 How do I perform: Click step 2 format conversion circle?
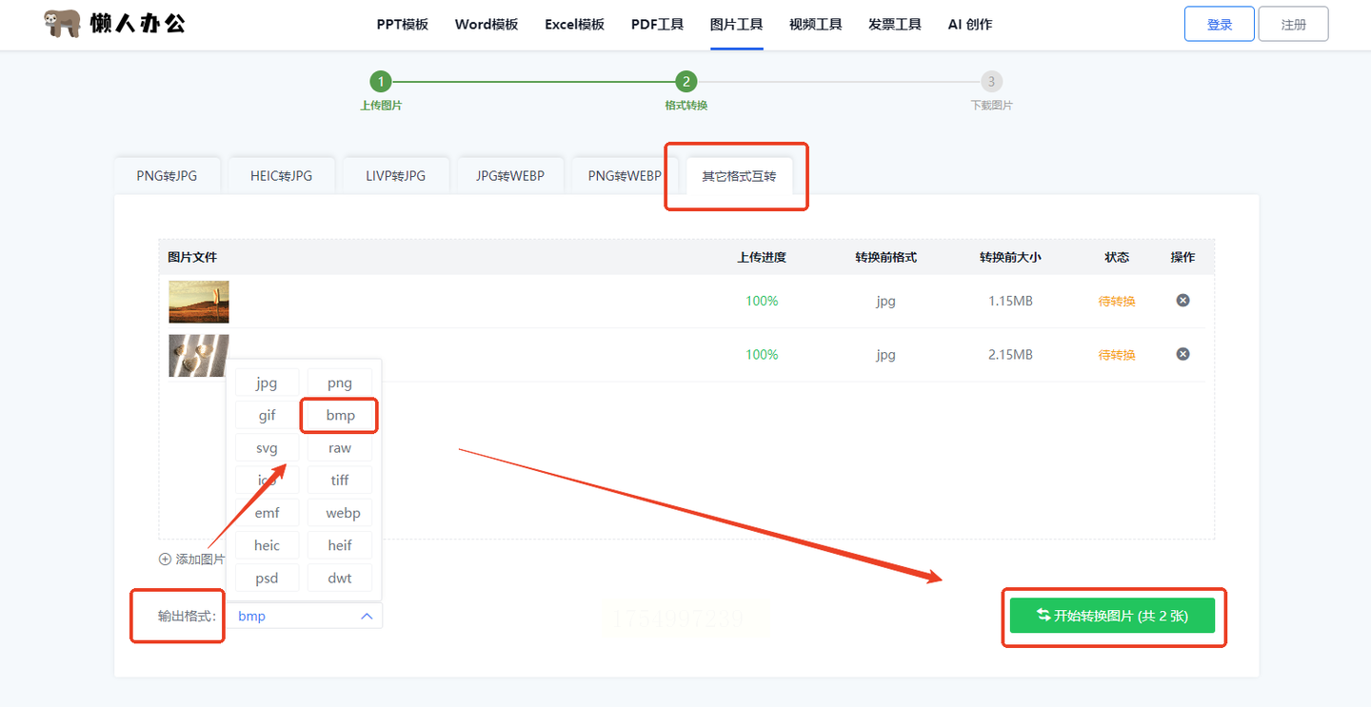(x=685, y=82)
